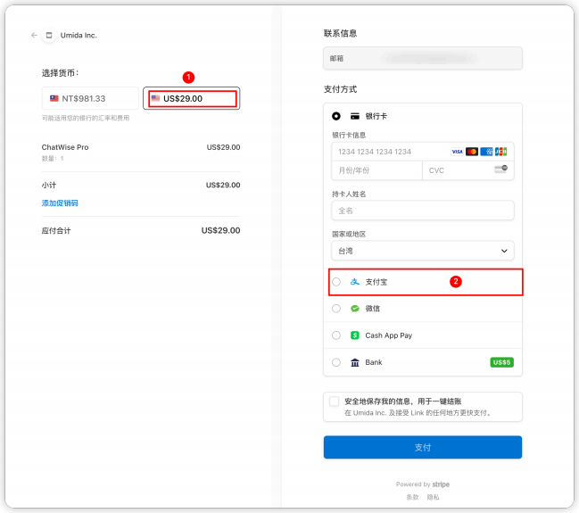This screenshot has width=579, height=513.
Task: Select the Cash App Pay radio button
Action: coord(336,335)
